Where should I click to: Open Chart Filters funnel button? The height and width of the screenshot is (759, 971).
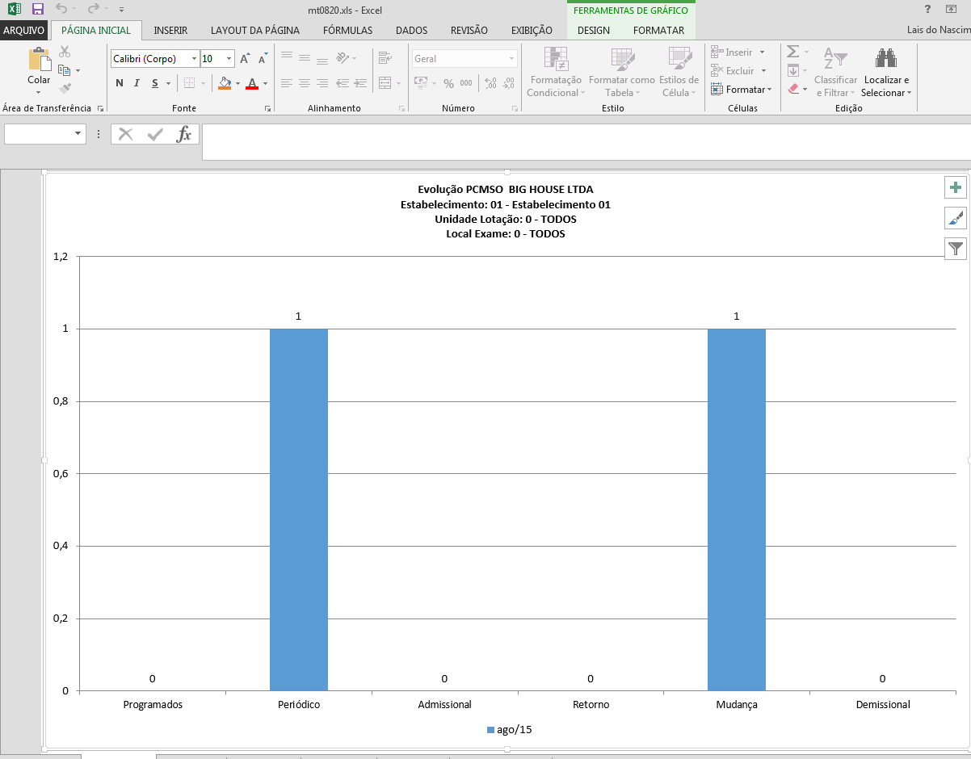click(956, 249)
